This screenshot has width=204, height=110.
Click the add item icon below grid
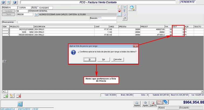point(5,95)
